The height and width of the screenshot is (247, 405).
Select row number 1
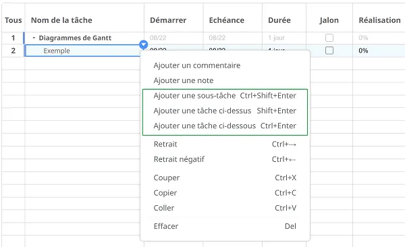(x=13, y=38)
